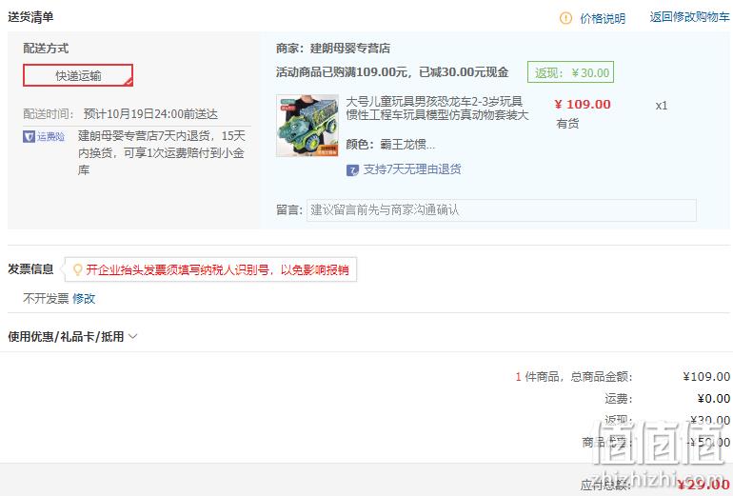Click the dinosaur toy truck thumbnail
The width and height of the screenshot is (733, 496).
307,126
